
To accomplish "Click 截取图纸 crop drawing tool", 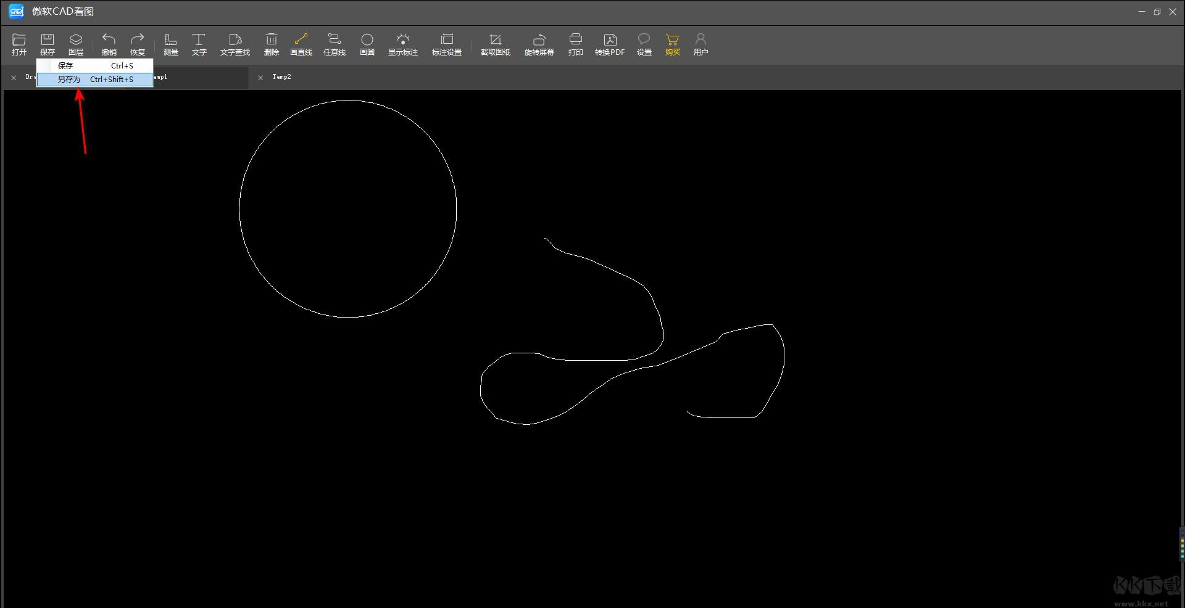I will 496,44.
